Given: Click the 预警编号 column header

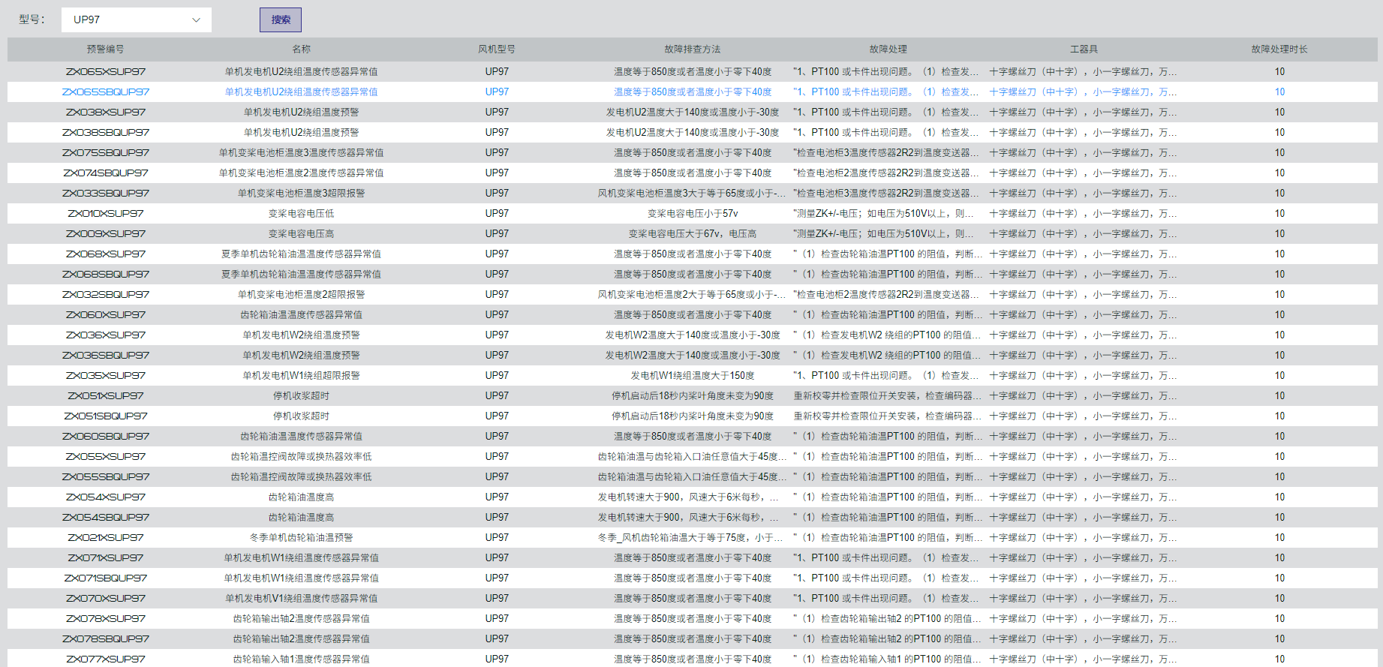Looking at the screenshot, I should click(x=105, y=50).
